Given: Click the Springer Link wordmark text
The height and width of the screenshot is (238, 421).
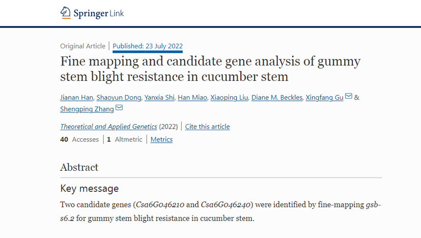Looking at the screenshot, I should (x=100, y=13).
